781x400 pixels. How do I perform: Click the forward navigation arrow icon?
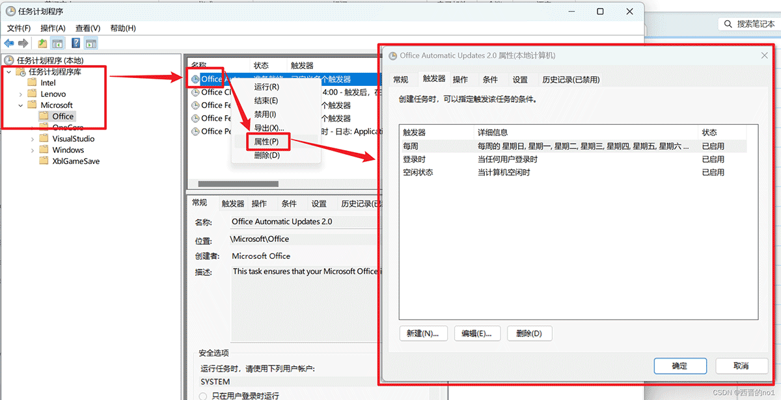click(x=23, y=43)
